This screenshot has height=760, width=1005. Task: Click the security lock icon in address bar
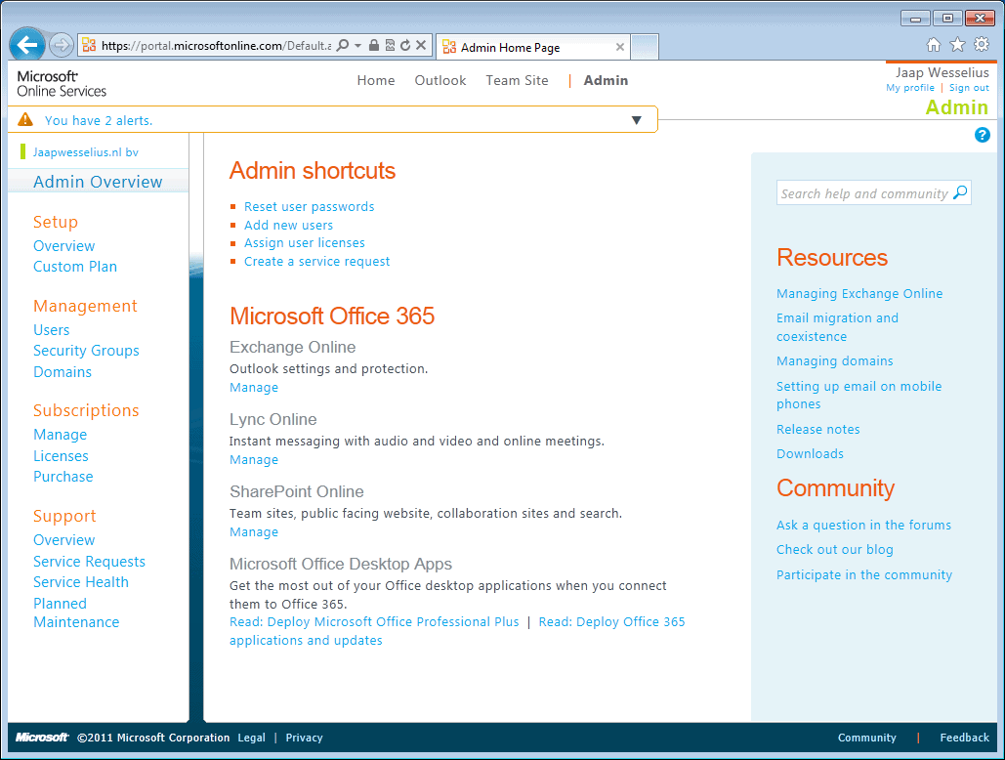(374, 46)
